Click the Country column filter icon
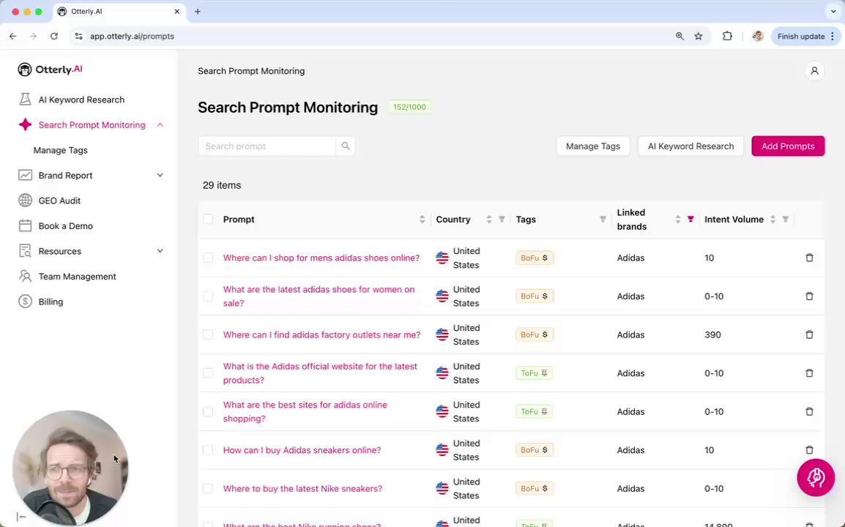Screen dimensions: 845x527 [x=502, y=220]
